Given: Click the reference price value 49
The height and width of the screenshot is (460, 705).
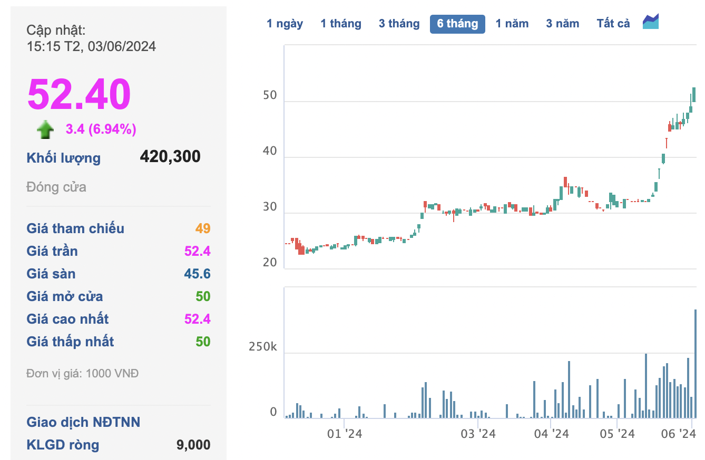Looking at the screenshot, I should coord(203,228).
